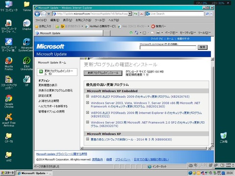Screen dimensions: 235x176
Task: Click the vertical scrollbar of update list
Action: [x=212, y=102]
